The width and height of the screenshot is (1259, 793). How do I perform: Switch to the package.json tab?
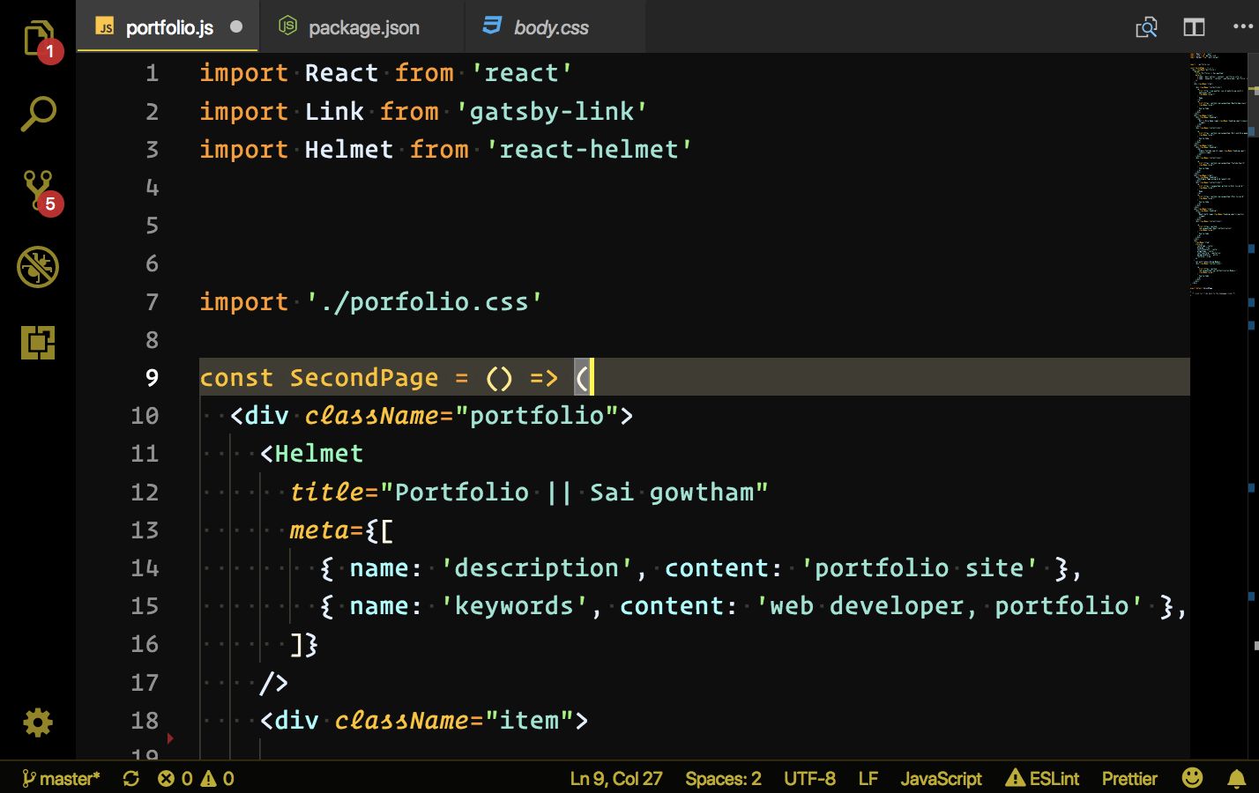pos(363,27)
